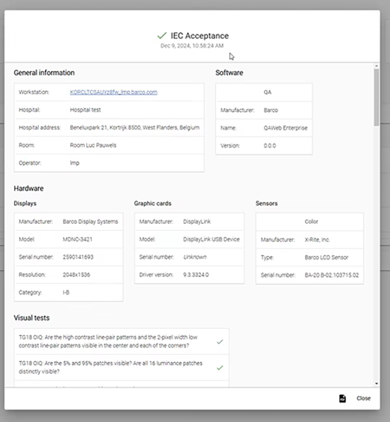Click checkmark for 5% and 95% patches test
The height and width of the screenshot is (422, 390).
[x=220, y=368]
